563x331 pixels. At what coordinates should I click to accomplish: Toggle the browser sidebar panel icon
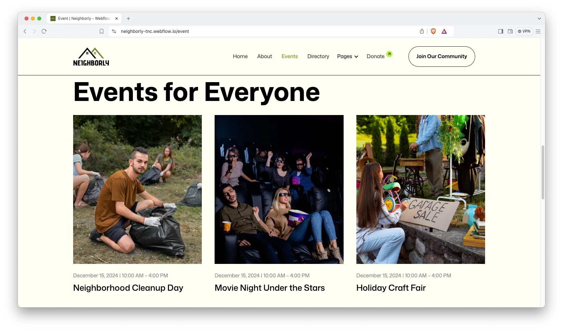500,31
